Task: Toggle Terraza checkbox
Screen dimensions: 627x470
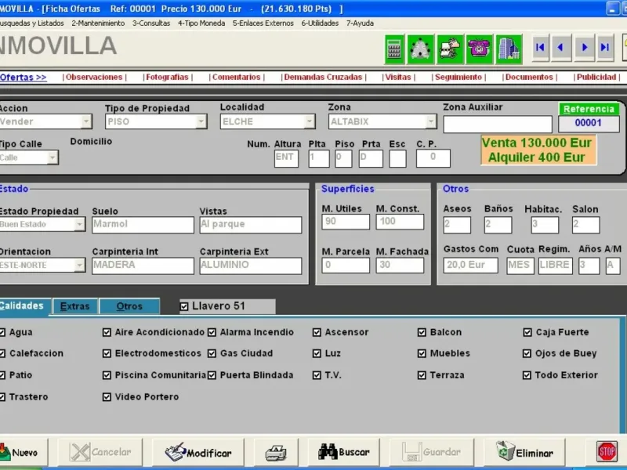Action: [422, 375]
